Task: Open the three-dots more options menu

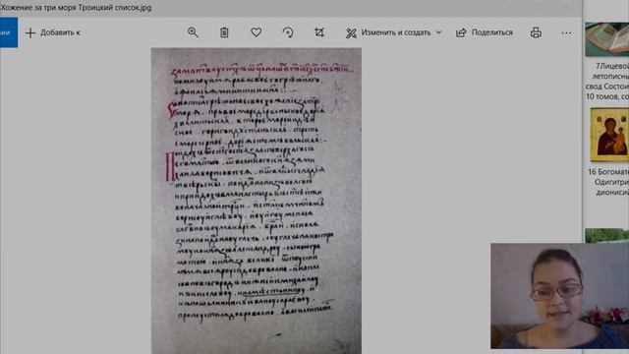Action: click(x=566, y=32)
